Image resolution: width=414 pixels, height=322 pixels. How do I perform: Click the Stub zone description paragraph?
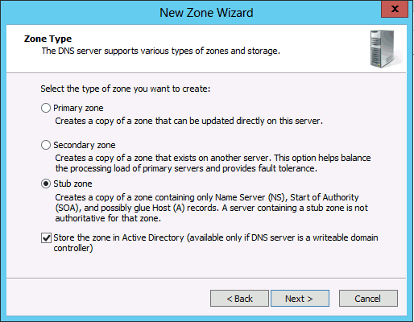212,208
